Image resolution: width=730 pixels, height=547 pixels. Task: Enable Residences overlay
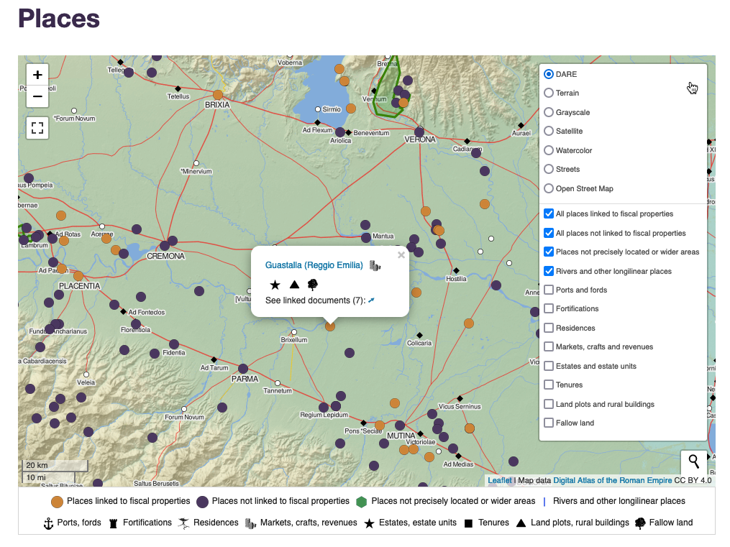[x=549, y=328]
